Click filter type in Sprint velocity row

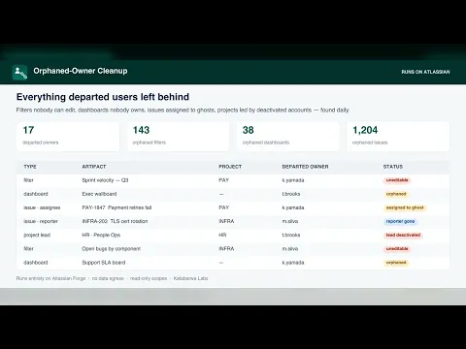click(x=28, y=180)
